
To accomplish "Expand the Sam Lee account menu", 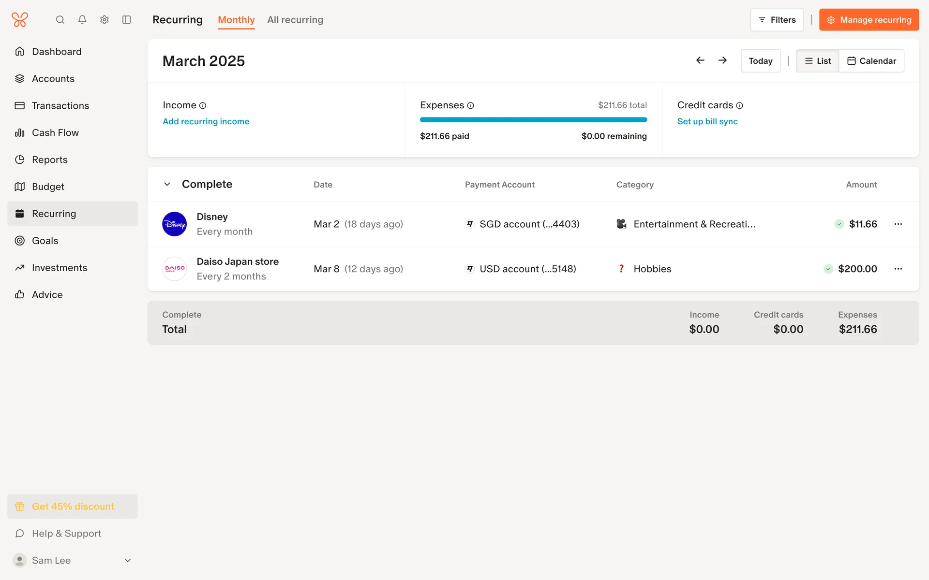I will (x=128, y=560).
